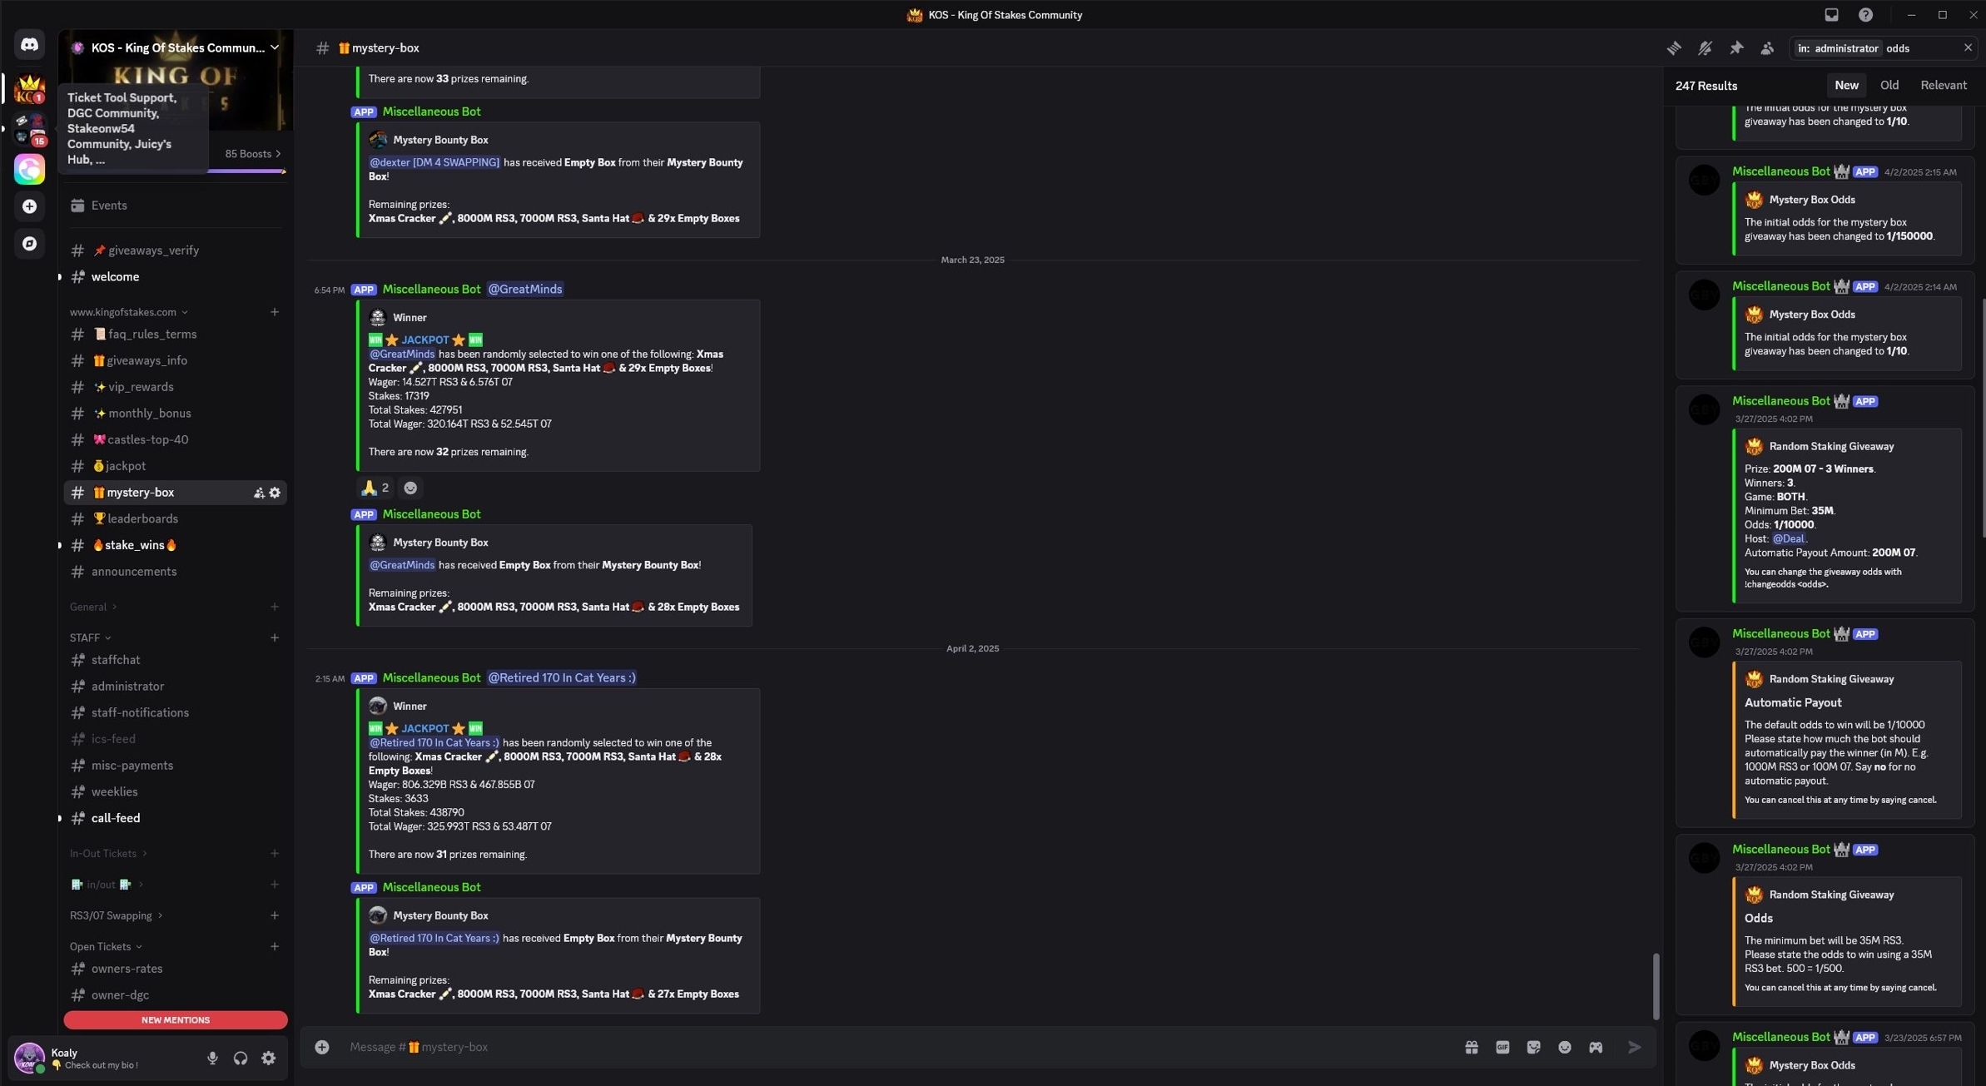This screenshot has height=1086, width=1986.
Task: Open mystery-box channel settings gear
Action: [275, 493]
